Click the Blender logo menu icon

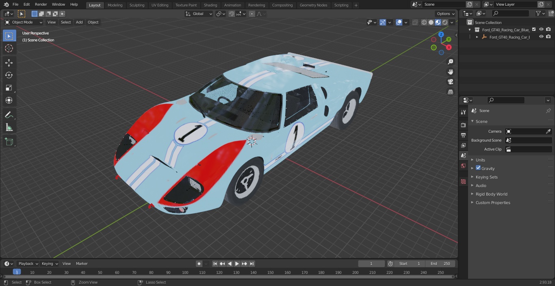(x=6, y=4)
